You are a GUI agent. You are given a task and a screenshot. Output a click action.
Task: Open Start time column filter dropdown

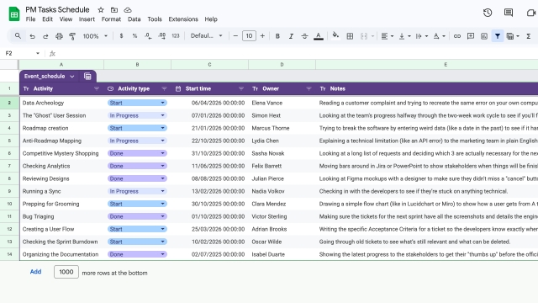[241, 88]
